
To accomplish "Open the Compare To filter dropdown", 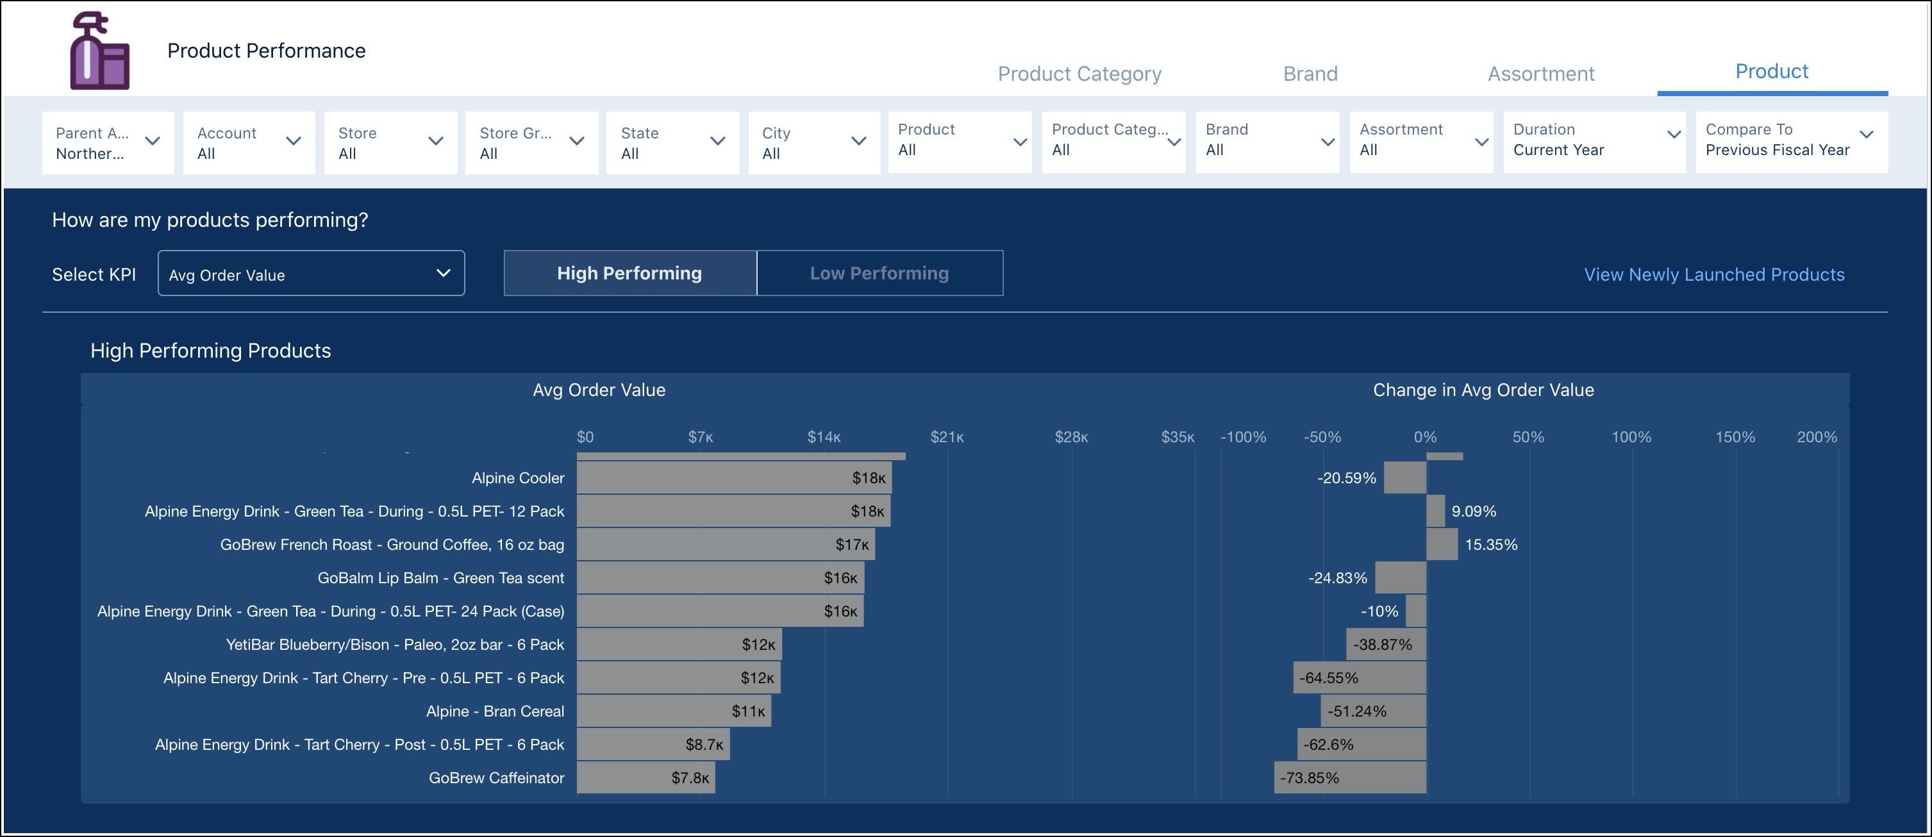I will 1869,140.
